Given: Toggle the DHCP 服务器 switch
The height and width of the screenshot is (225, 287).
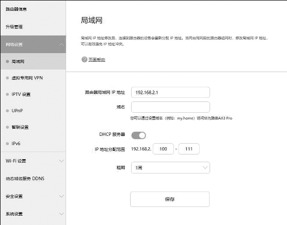Looking at the screenshot, I should click(x=138, y=135).
